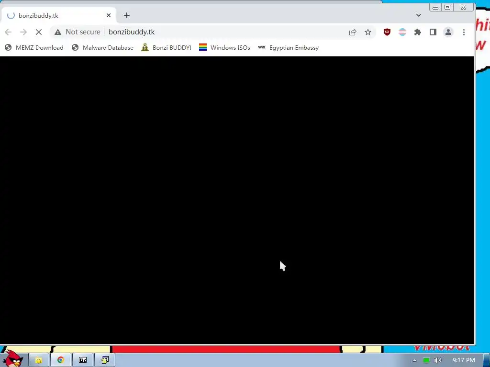
Task: Click the Show desktop strip
Action: (x=487, y=360)
